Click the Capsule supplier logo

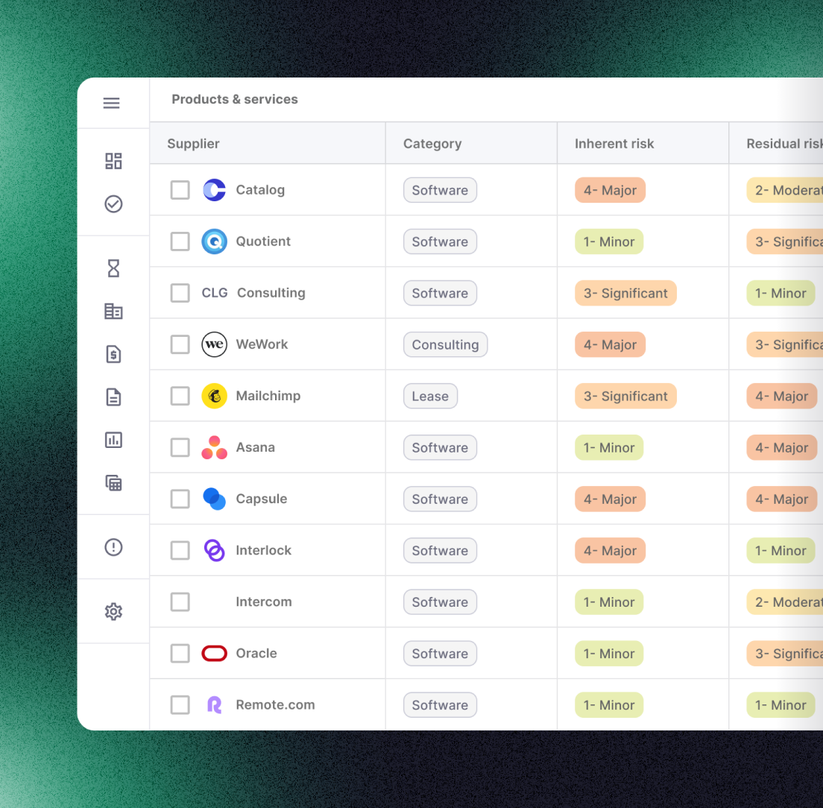pos(214,499)
